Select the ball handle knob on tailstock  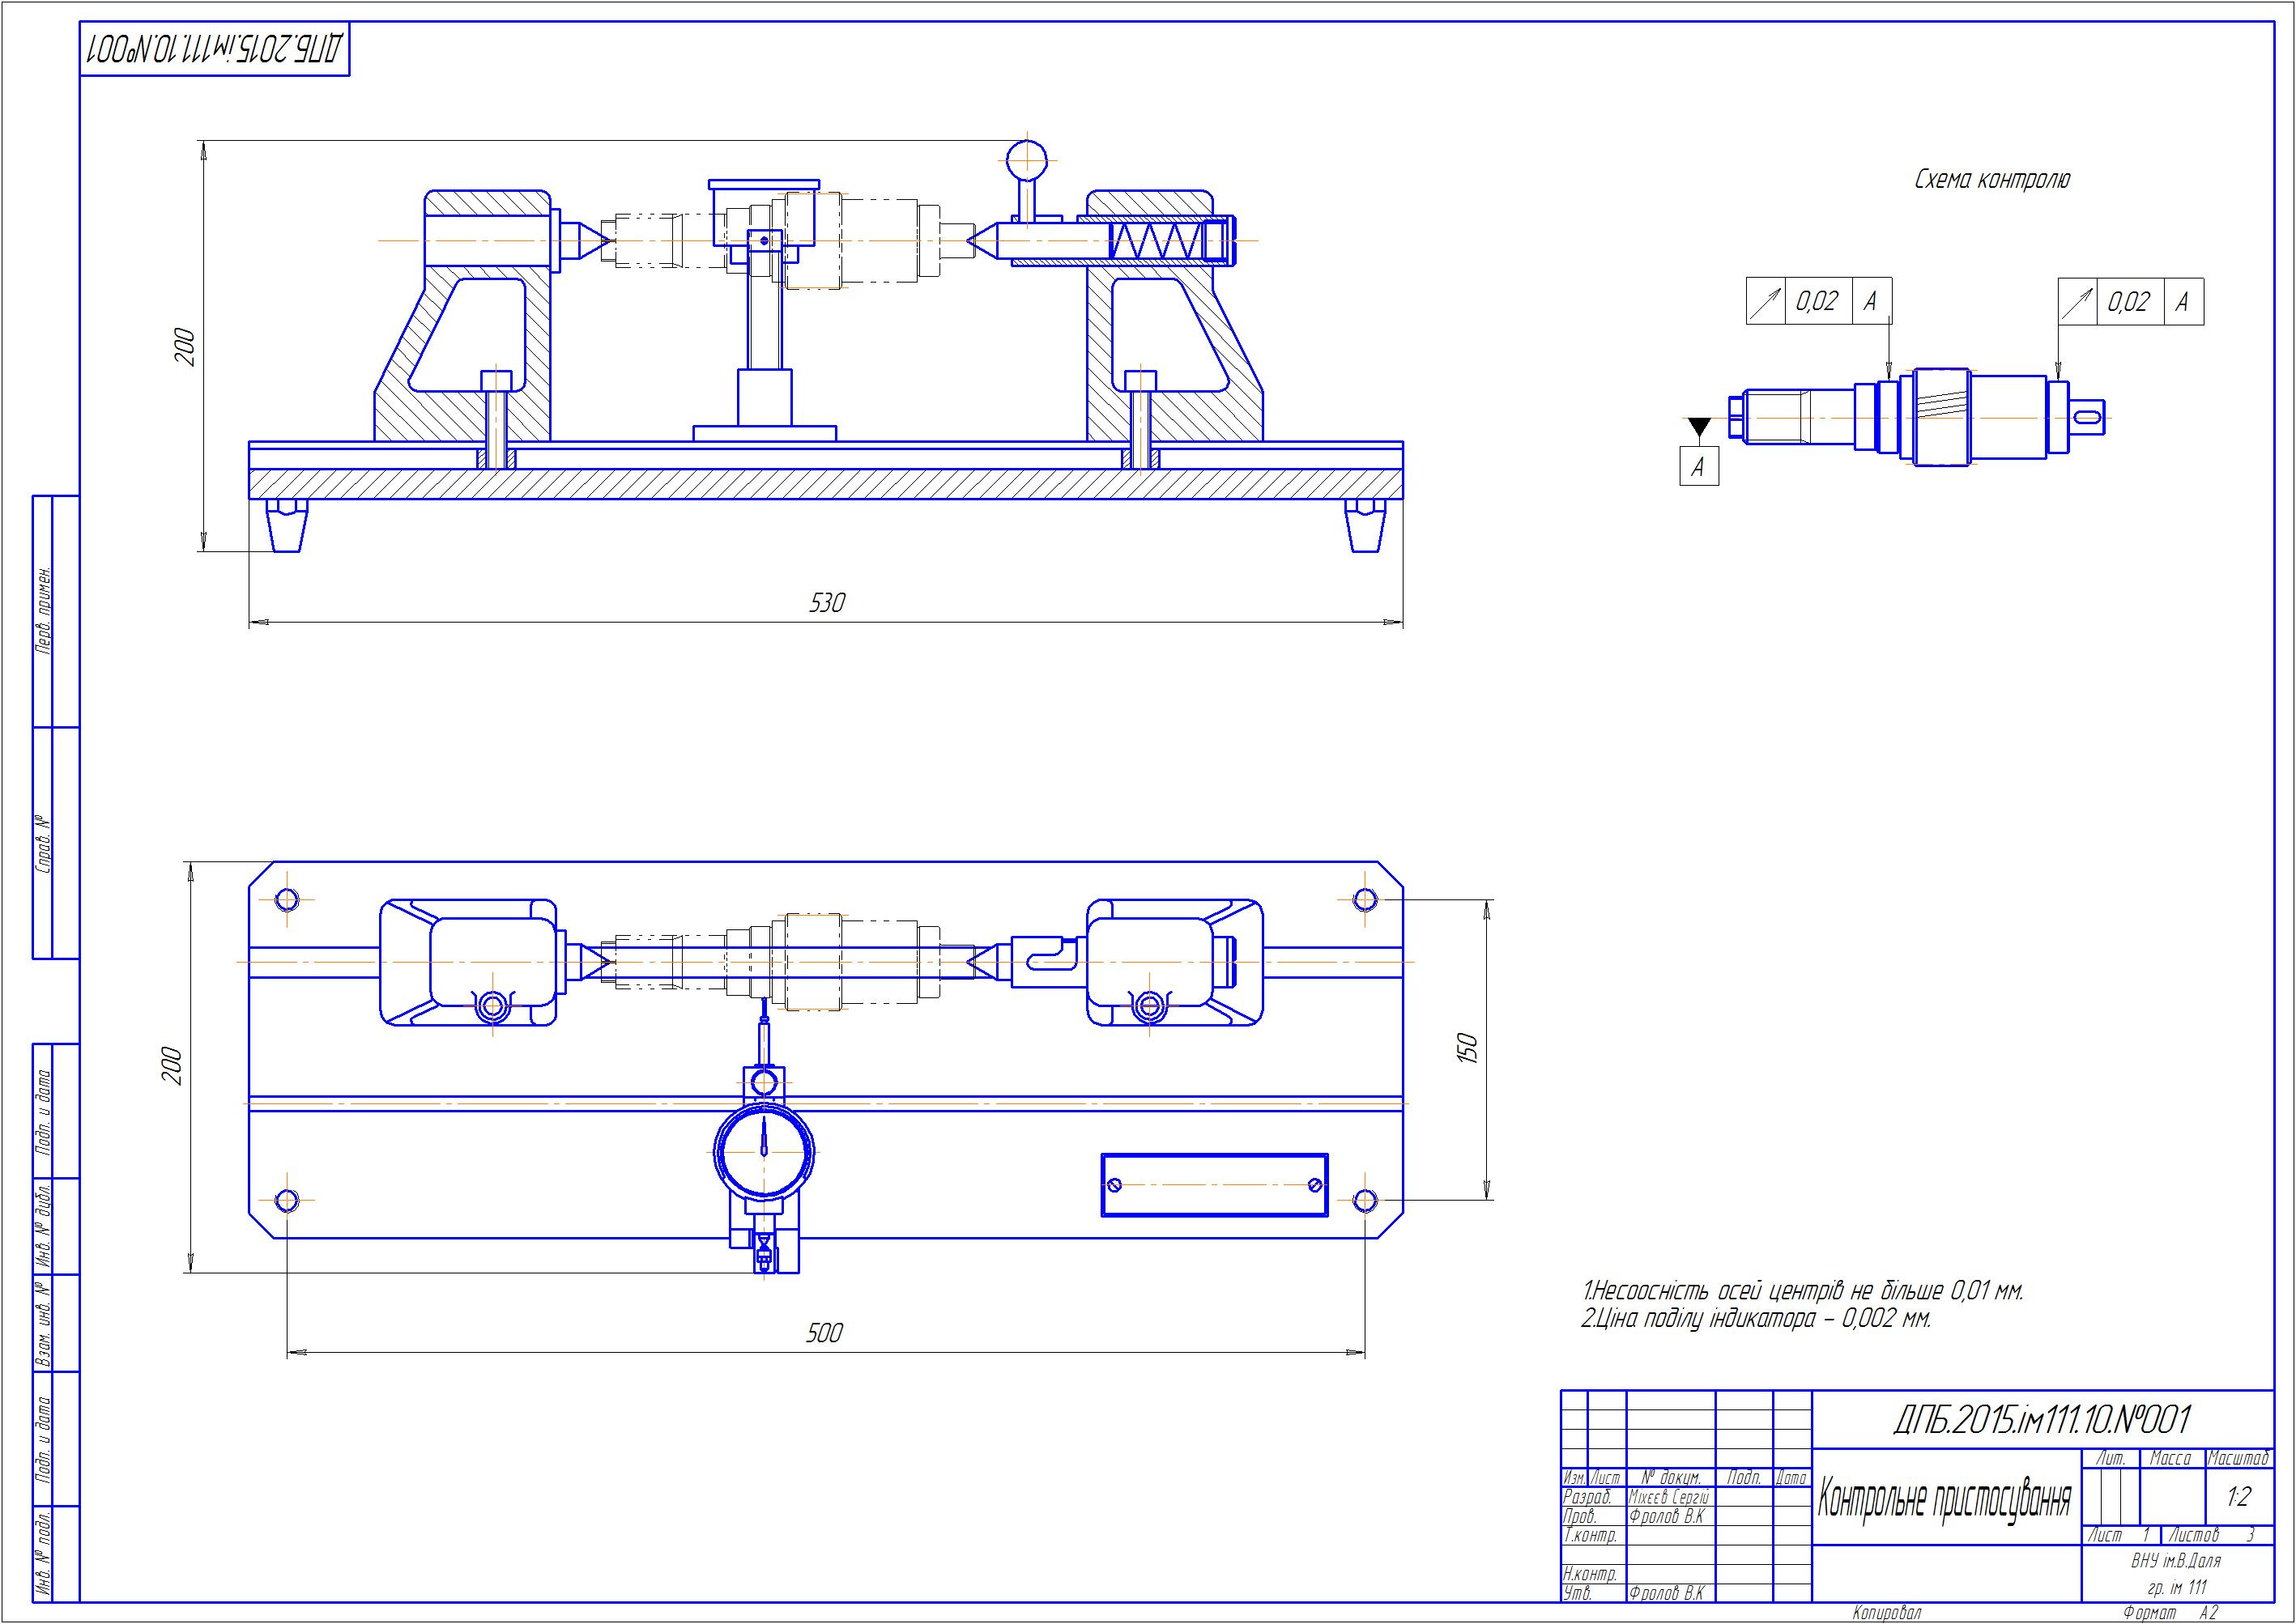pyautogui.click(x=1026, y=160)
